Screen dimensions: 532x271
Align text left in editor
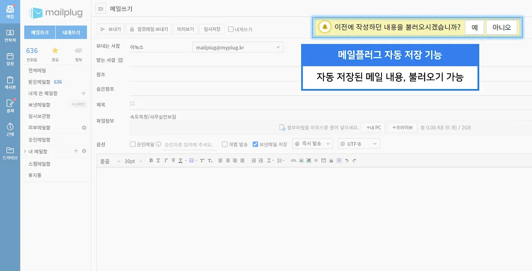coord(220,160)
